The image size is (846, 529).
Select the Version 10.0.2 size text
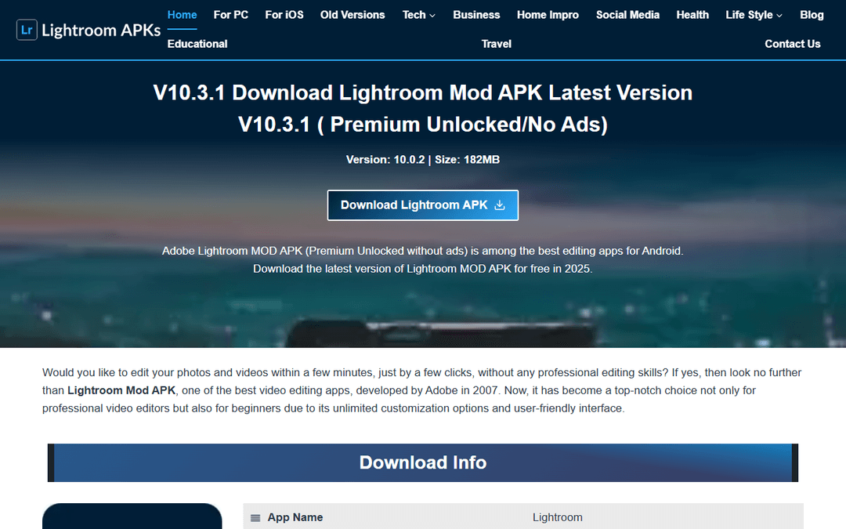pos(422,160)
